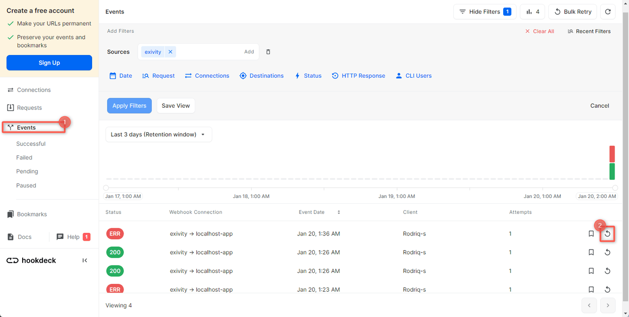
Task: Go to the next page arrow
Action: (x=608, y=305)
